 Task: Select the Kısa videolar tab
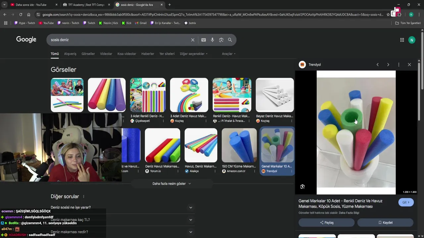tap(127, 54)
